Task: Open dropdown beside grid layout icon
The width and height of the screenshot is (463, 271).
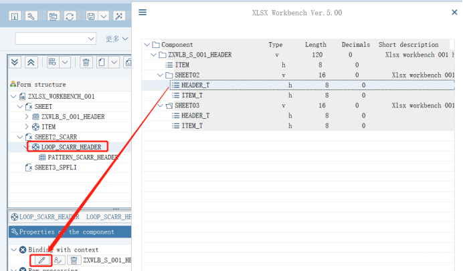Action: (65, 62)
